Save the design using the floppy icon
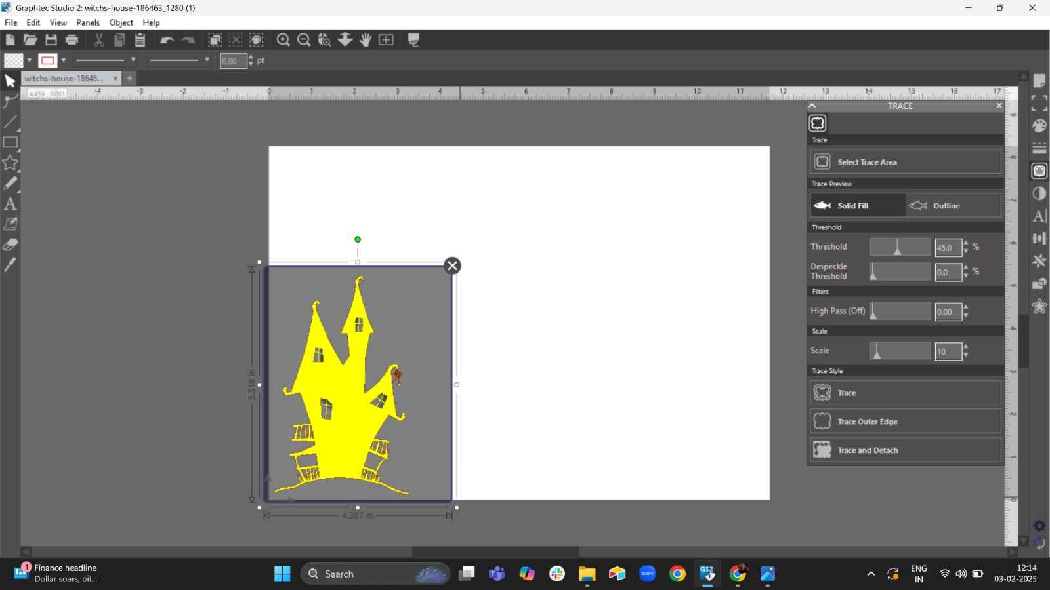 (51, 40)
